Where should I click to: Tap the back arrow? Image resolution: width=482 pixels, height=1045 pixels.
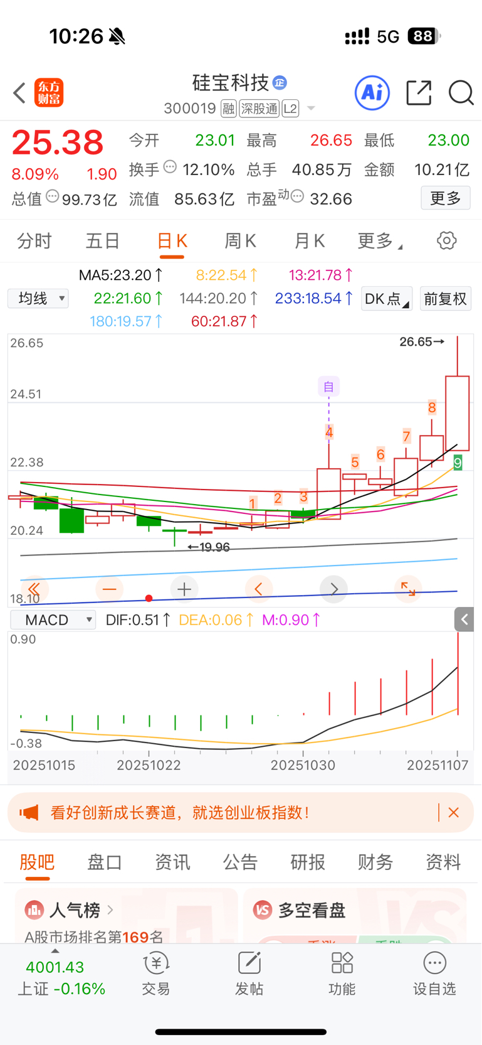click(x=19, y=93)
